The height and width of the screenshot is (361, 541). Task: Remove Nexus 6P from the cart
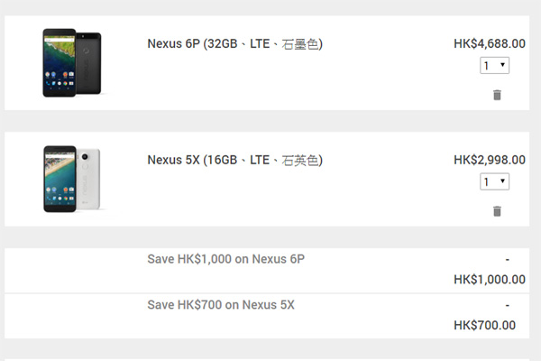point(497,95)
